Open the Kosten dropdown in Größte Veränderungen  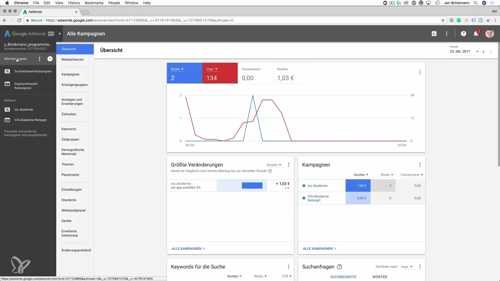tap(274, 165)
